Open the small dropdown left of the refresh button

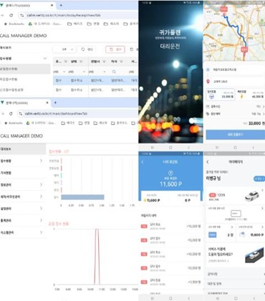click(64, 49)
